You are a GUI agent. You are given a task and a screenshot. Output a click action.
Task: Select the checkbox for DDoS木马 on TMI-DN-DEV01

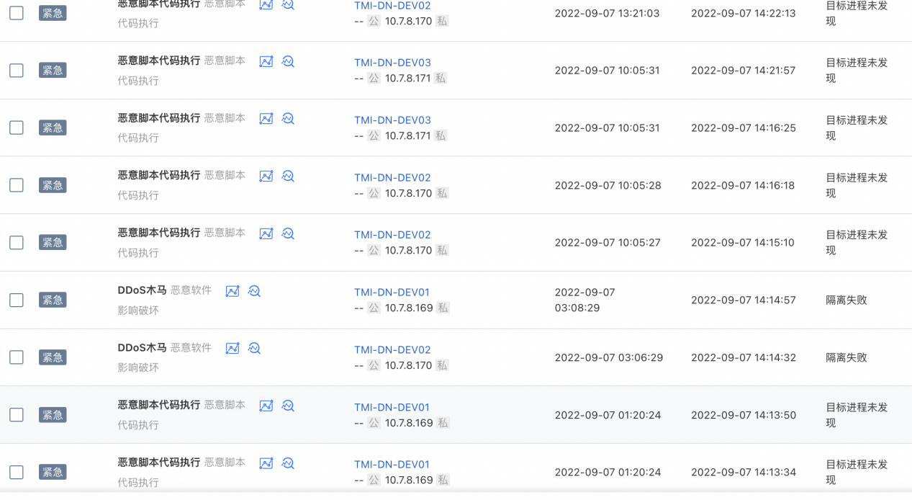(17, 300)
